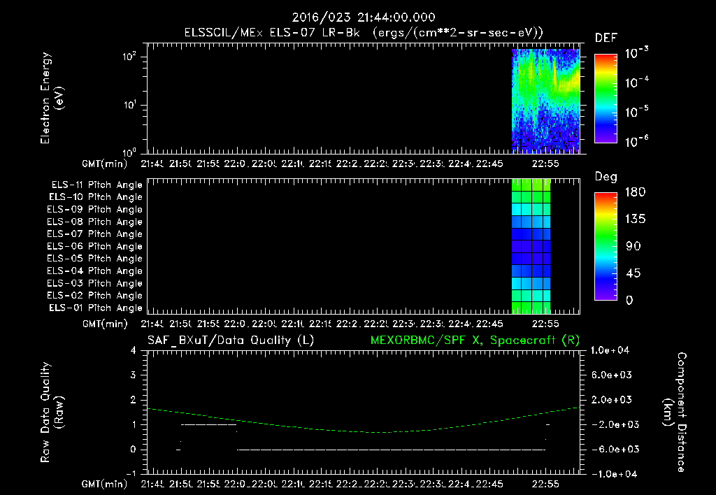
Task: Click the 'SAF_BXuT/Data Quality (L)' legend
Action: point(231,340)
